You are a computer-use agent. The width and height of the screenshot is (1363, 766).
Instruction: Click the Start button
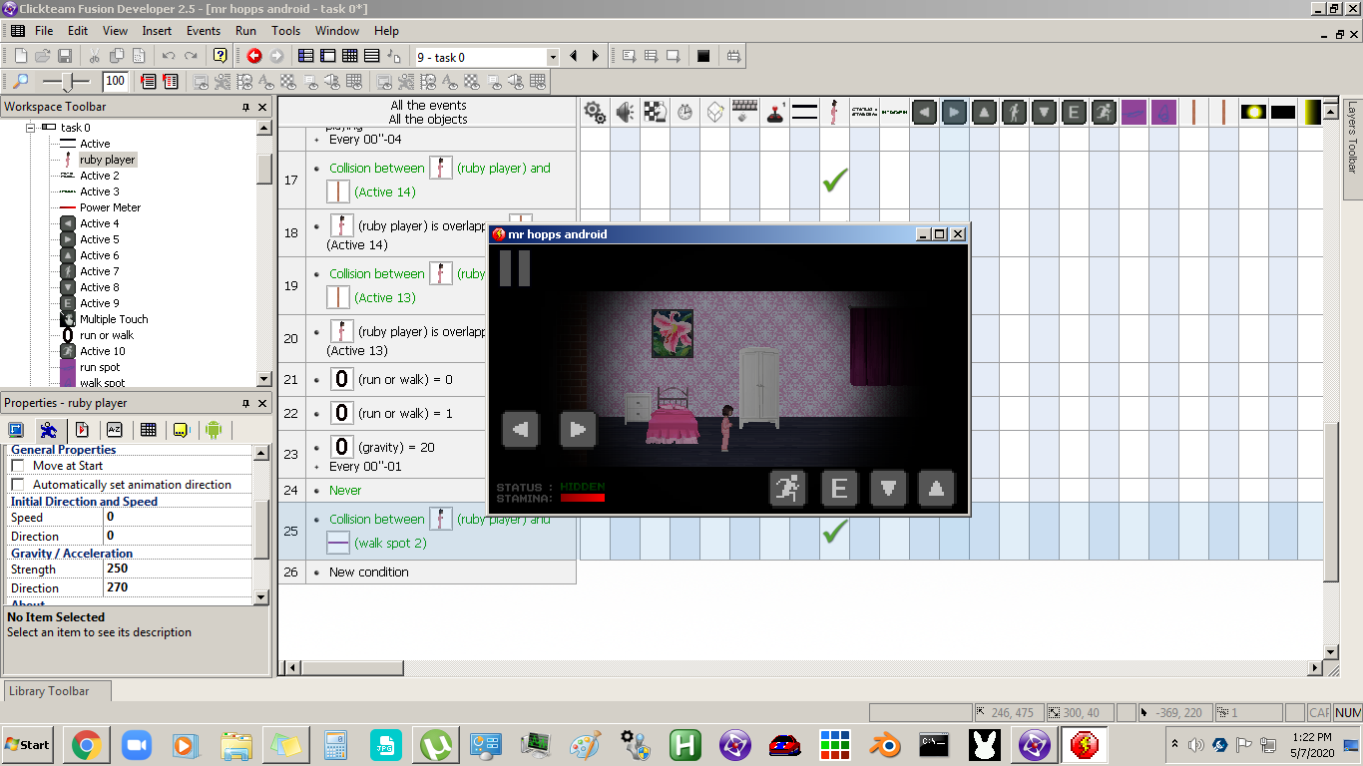pyautogui.click(x=29, y=744)
